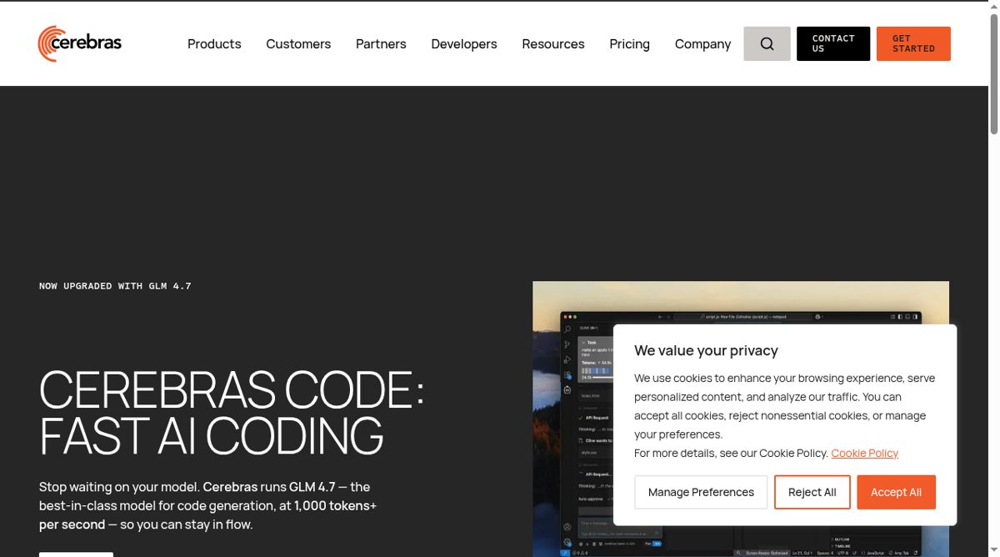Open the Cookie Policy link
This screenshot has height=557, width=1000.
864,453
